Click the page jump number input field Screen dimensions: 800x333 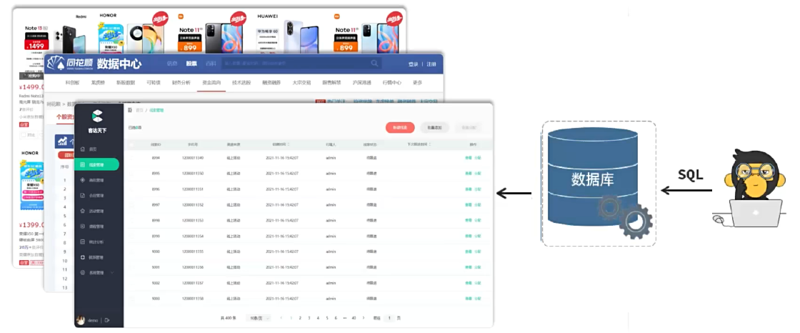point(389,317)
